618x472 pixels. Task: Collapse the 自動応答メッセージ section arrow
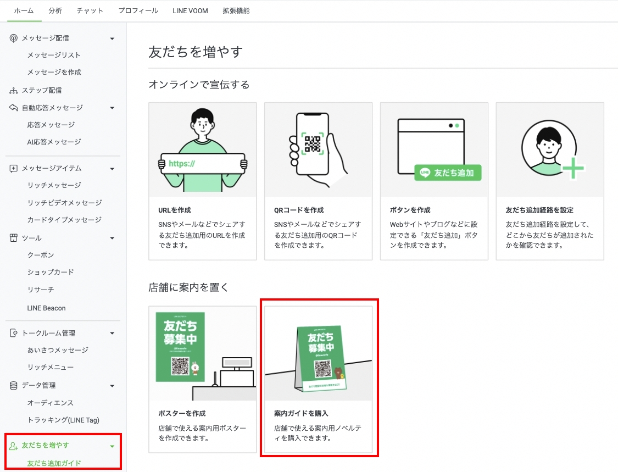[x=112, y=108]
